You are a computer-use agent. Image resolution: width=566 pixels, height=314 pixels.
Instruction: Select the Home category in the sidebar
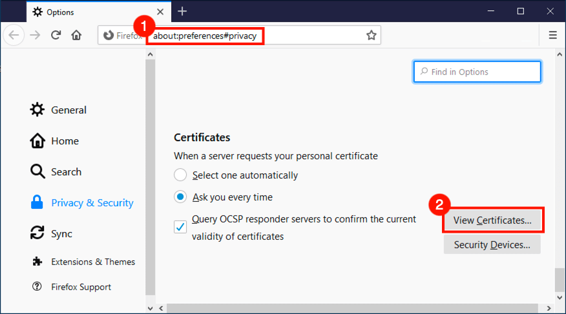tap(64, 141)
